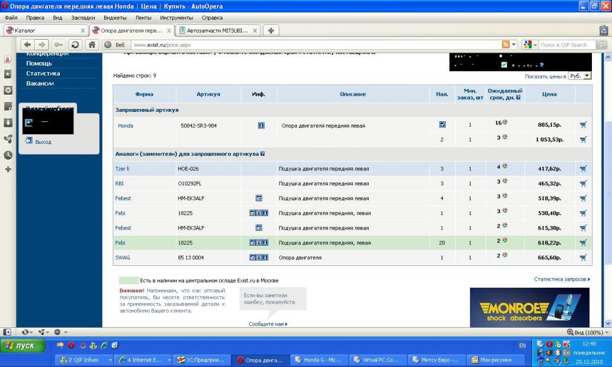The image size is (612, 367).
Task: Open search engine selector dropdown
Action: click(x=535, y=45)
